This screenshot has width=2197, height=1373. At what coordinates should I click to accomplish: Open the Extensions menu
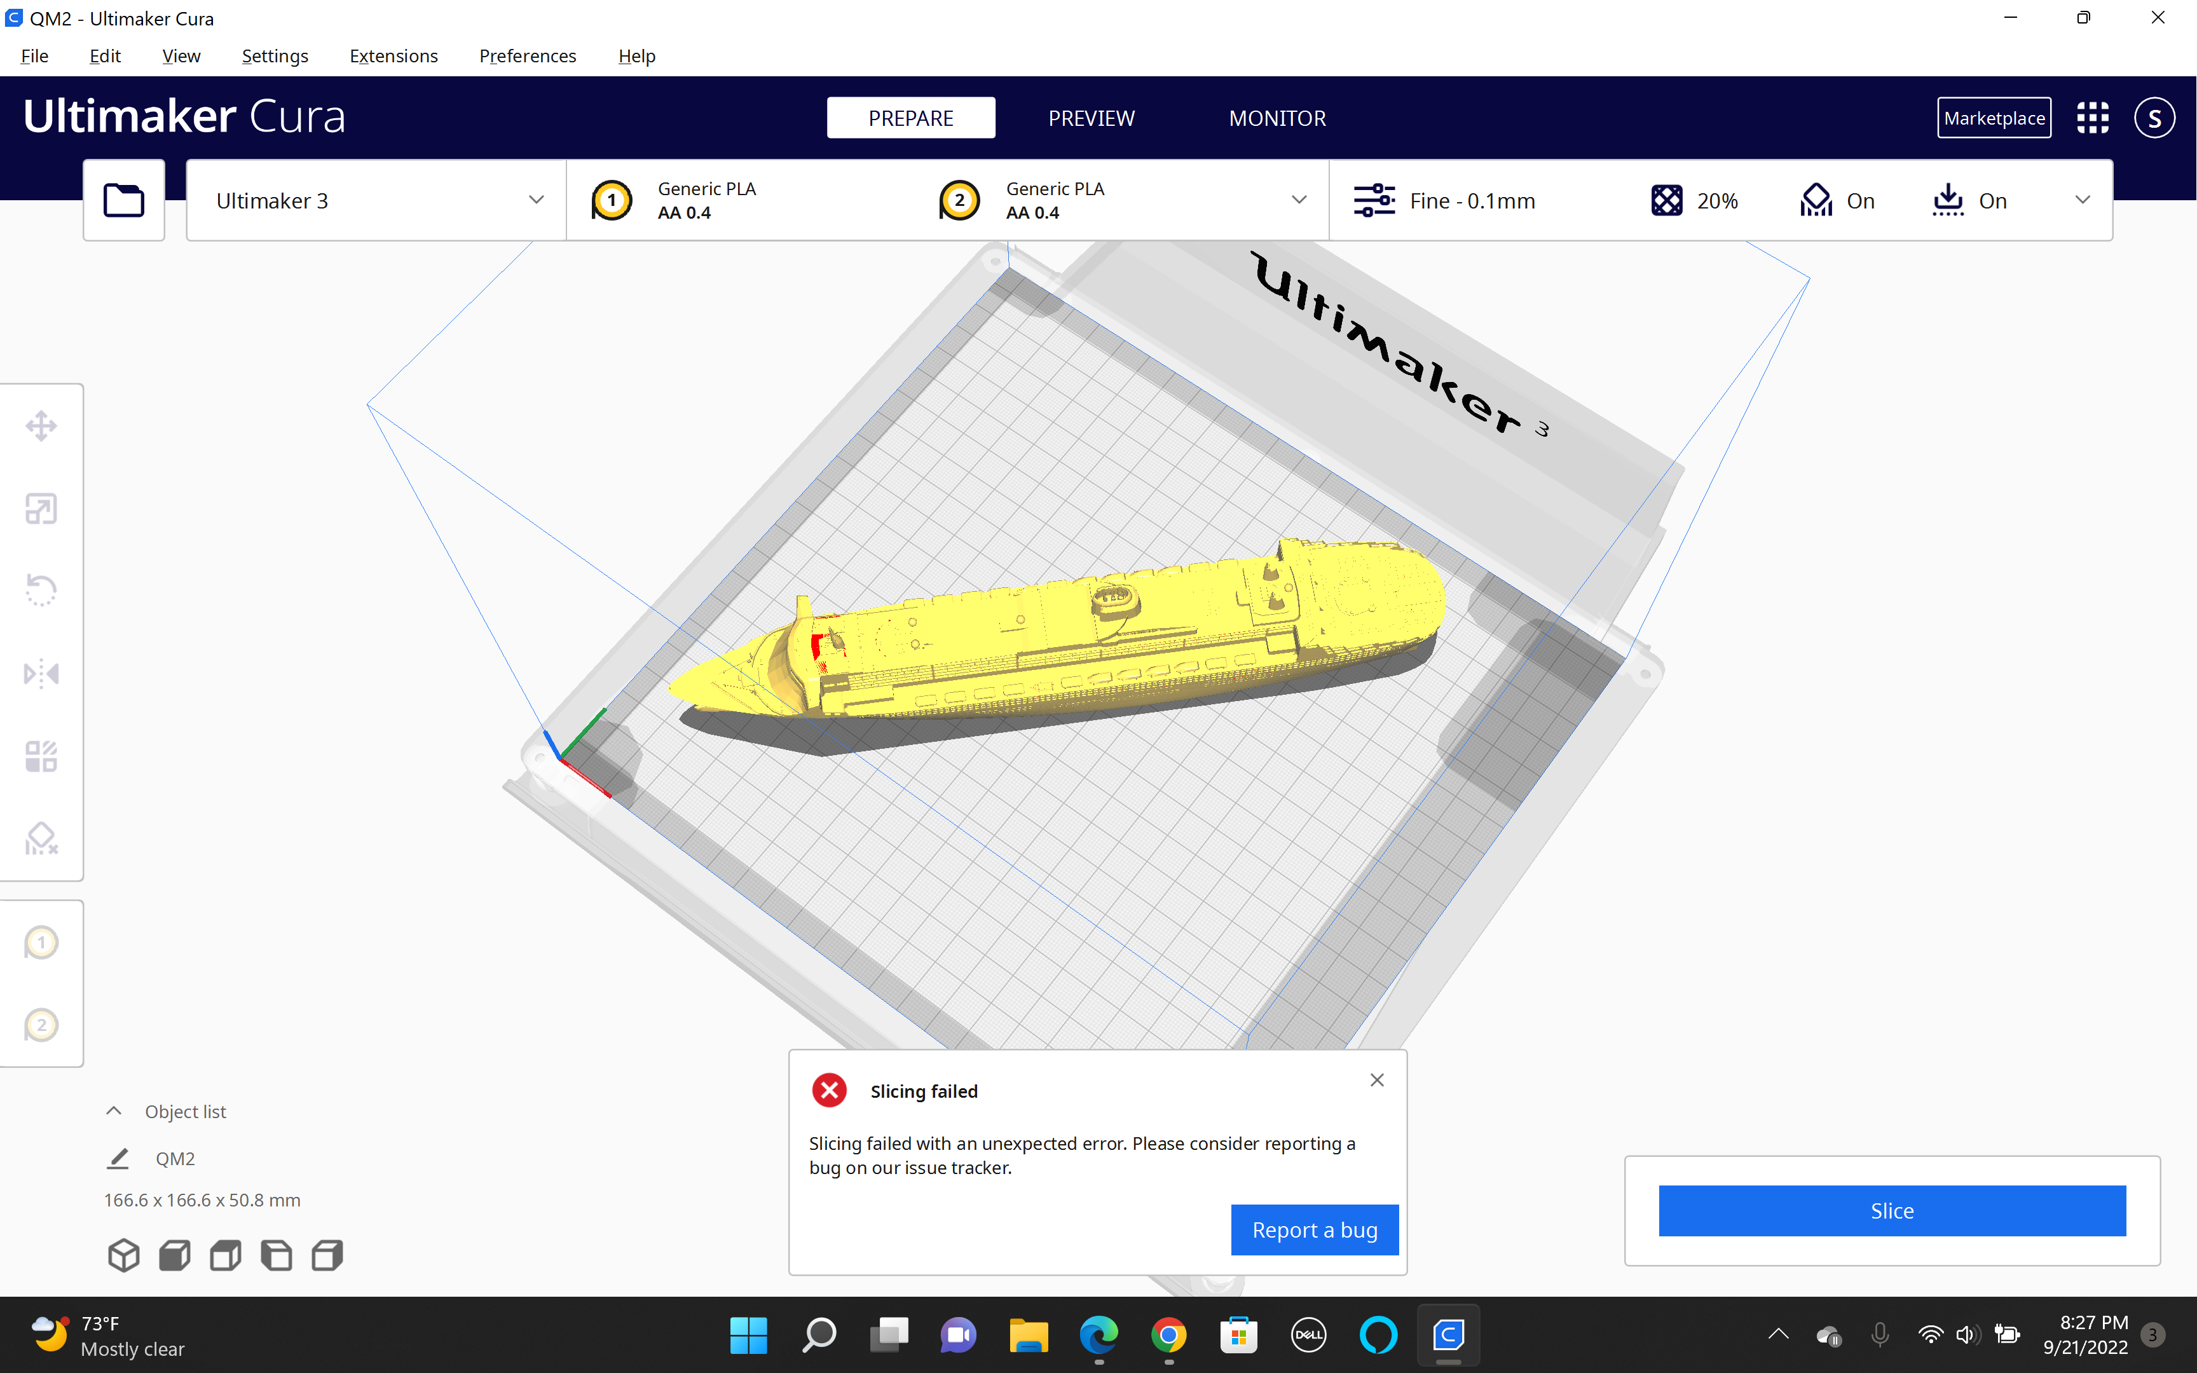(x=393, y=55)
